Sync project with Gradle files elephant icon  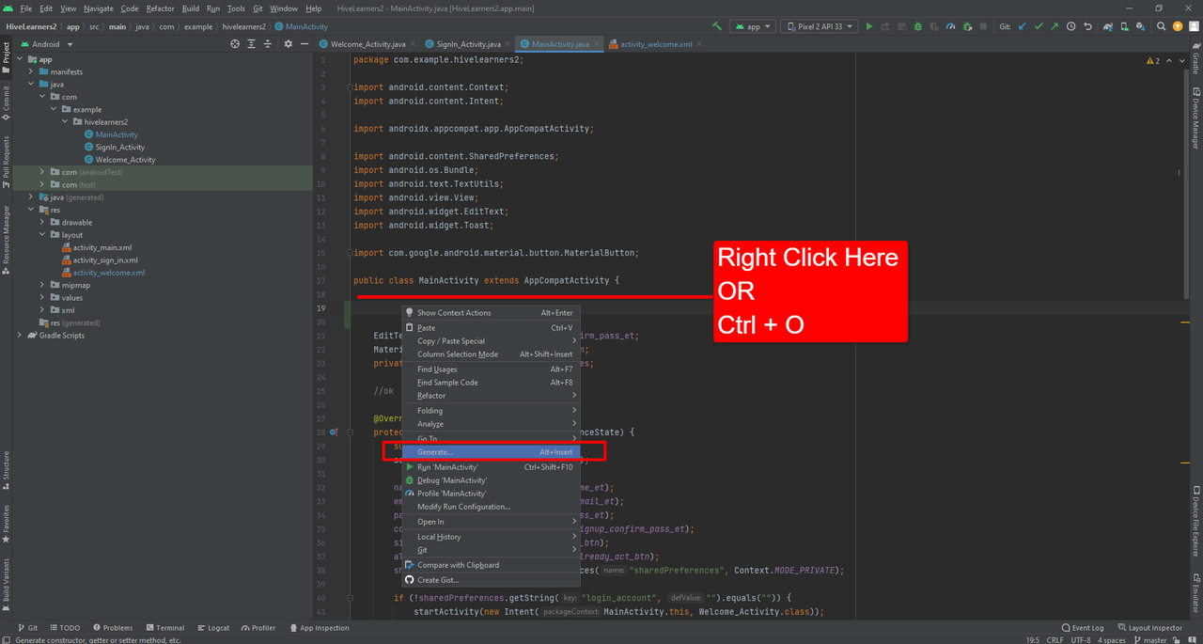pyautogui.click(x=1108, y=26)
